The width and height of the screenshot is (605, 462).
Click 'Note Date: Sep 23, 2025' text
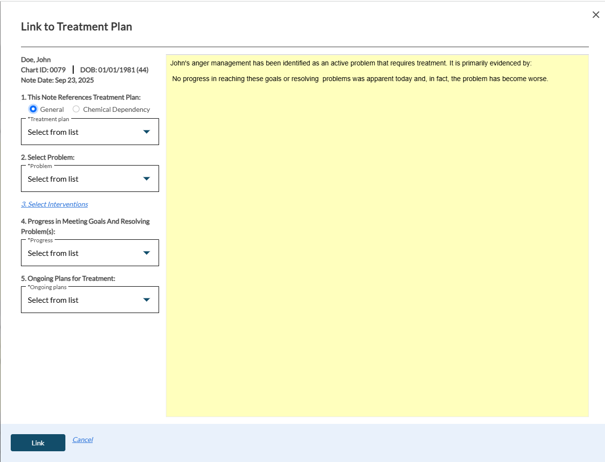pyautogui.click(x=58, y=80)
